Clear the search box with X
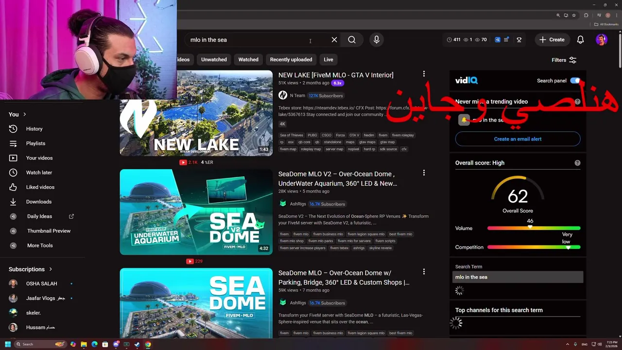 point(334,40)
